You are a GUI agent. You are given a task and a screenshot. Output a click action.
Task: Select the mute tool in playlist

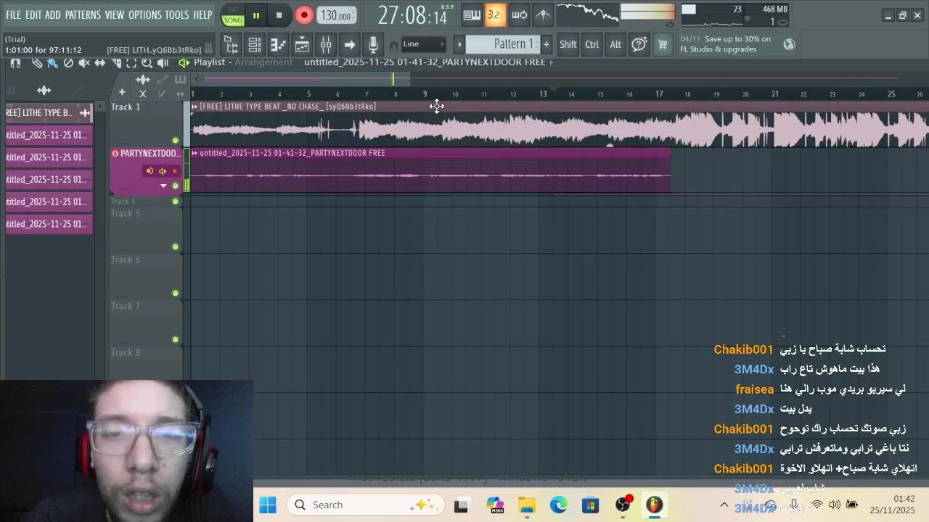84,63
